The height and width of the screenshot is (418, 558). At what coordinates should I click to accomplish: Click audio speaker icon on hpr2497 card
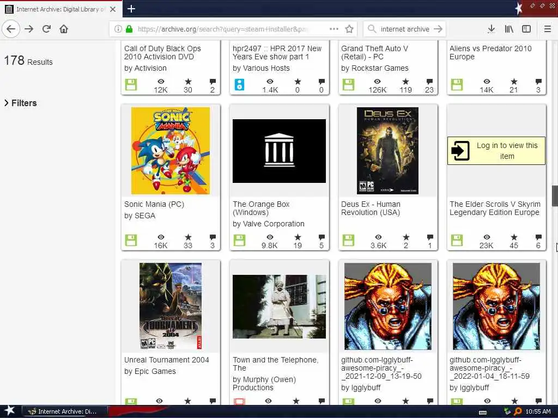tap(239, 84)
